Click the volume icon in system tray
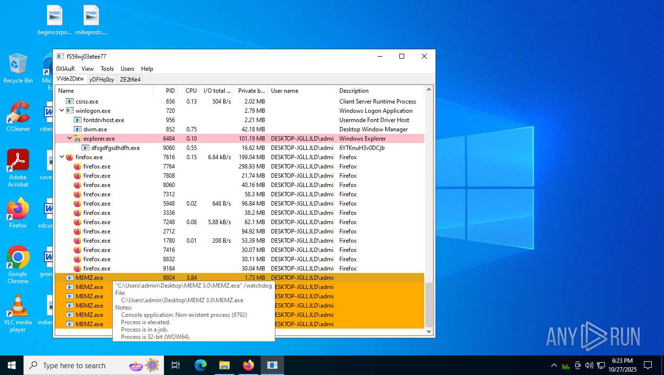 [589, 365]
